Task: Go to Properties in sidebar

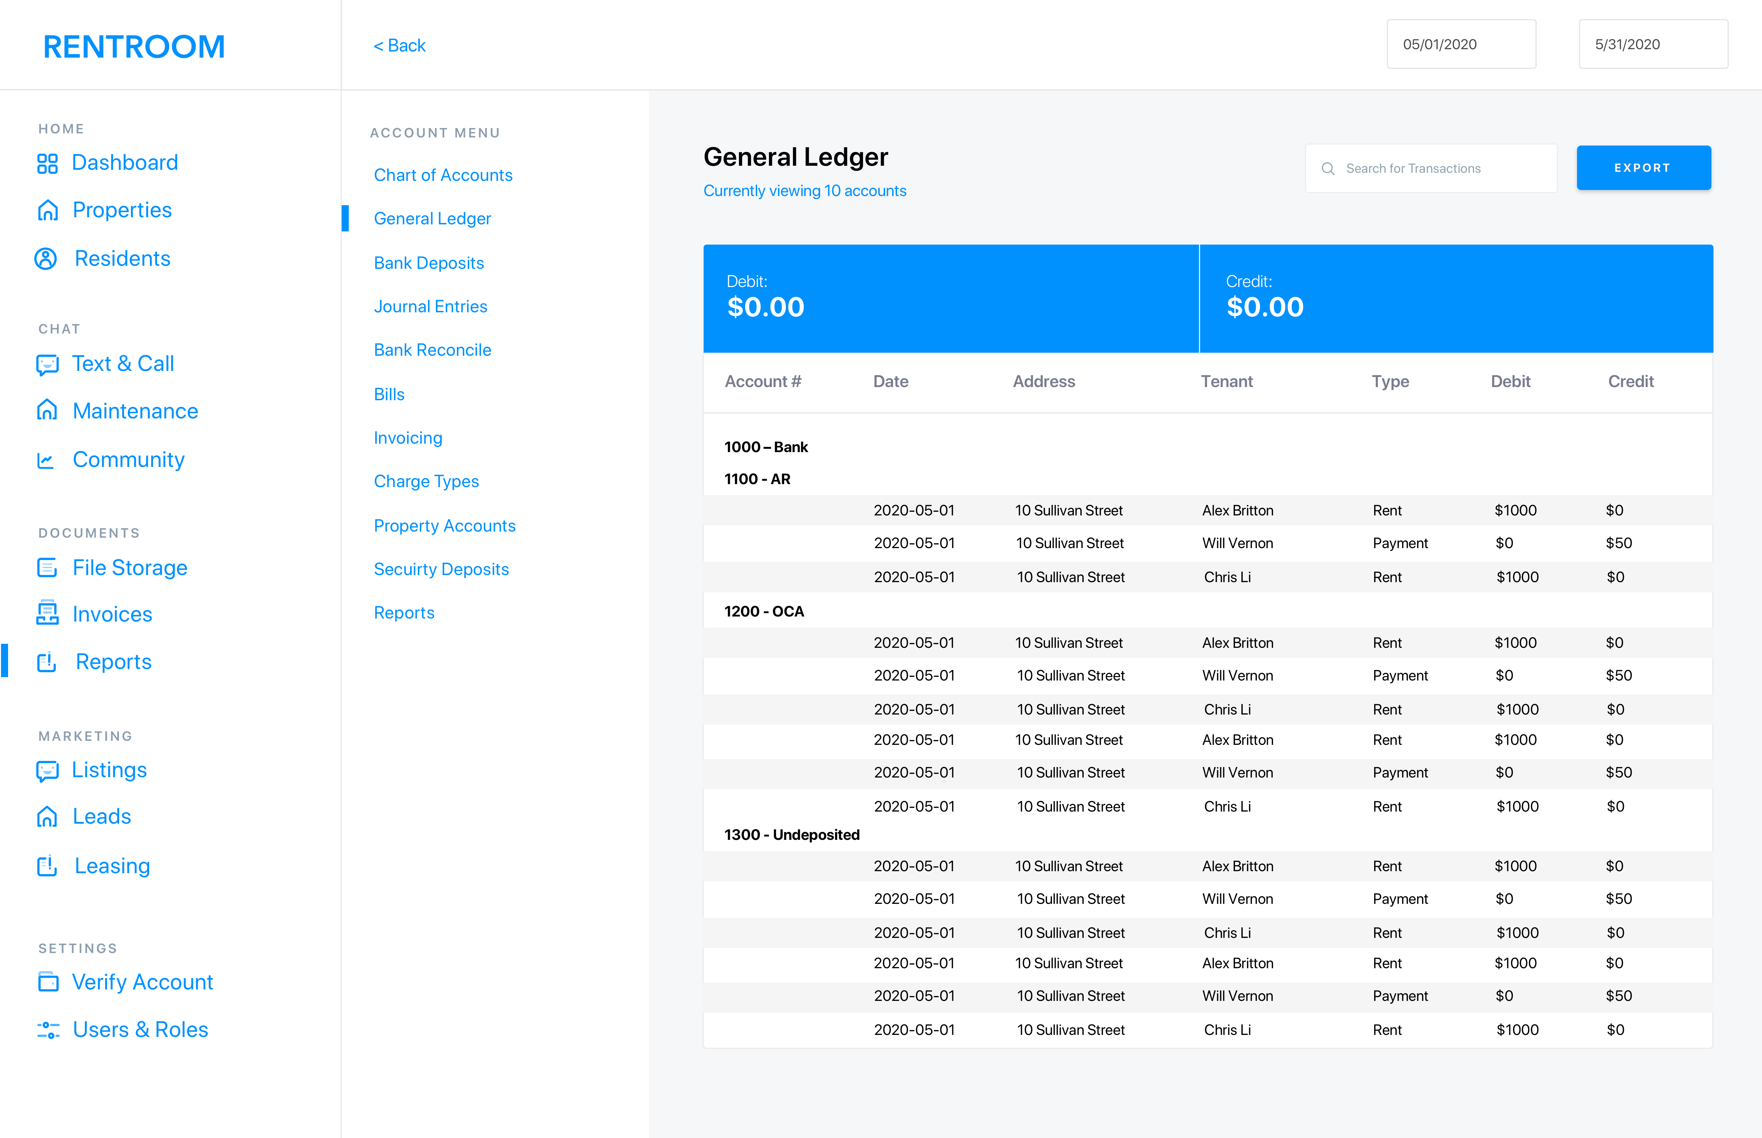Action: pyautogui.click(x=122, y=211)
